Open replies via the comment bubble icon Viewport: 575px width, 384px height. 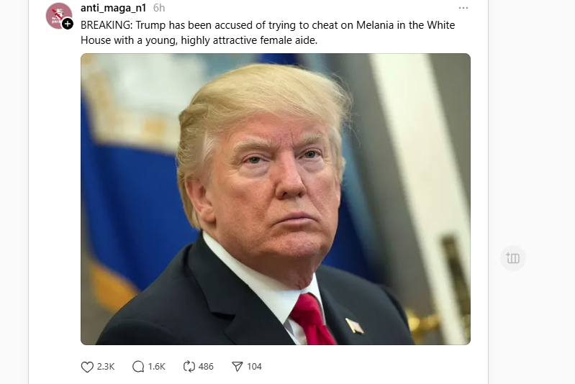tap(138, 367)
